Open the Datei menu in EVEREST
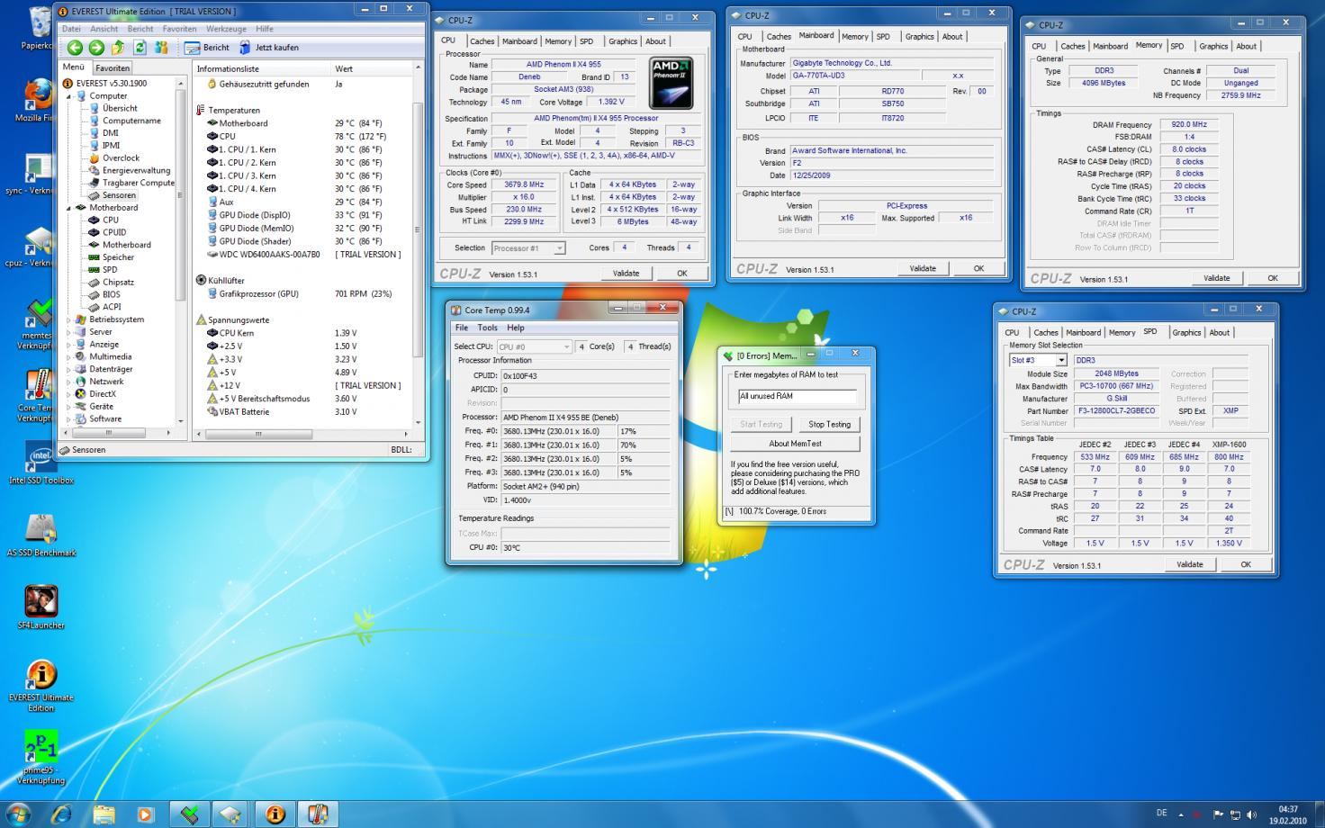The width and height of the screenshot is (1325, 828). (x=71, y=29)
